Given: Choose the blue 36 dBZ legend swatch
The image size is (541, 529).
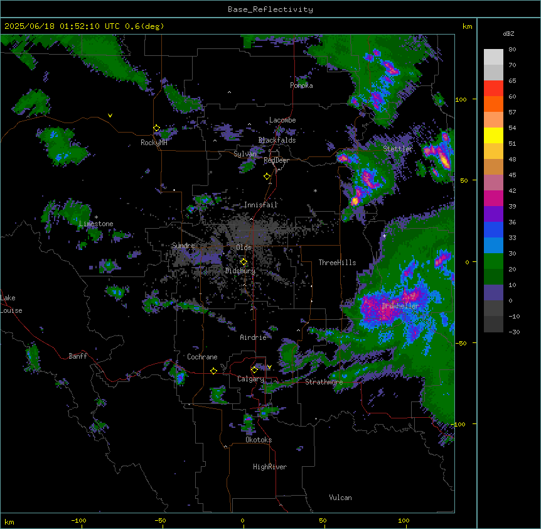Looking at the screenshot, I should pyautogui.click(x=493, y=229).
